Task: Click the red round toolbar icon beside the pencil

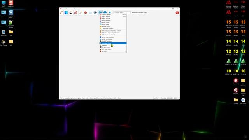Action: [86, 13]
